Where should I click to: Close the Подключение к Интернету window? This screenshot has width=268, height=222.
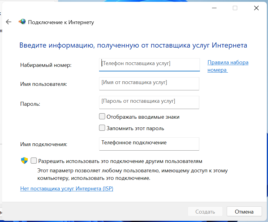(x=256, y=8)
